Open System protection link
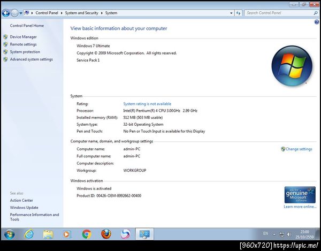The width and height of the screenshot is (321, 251). pos(25,52)
